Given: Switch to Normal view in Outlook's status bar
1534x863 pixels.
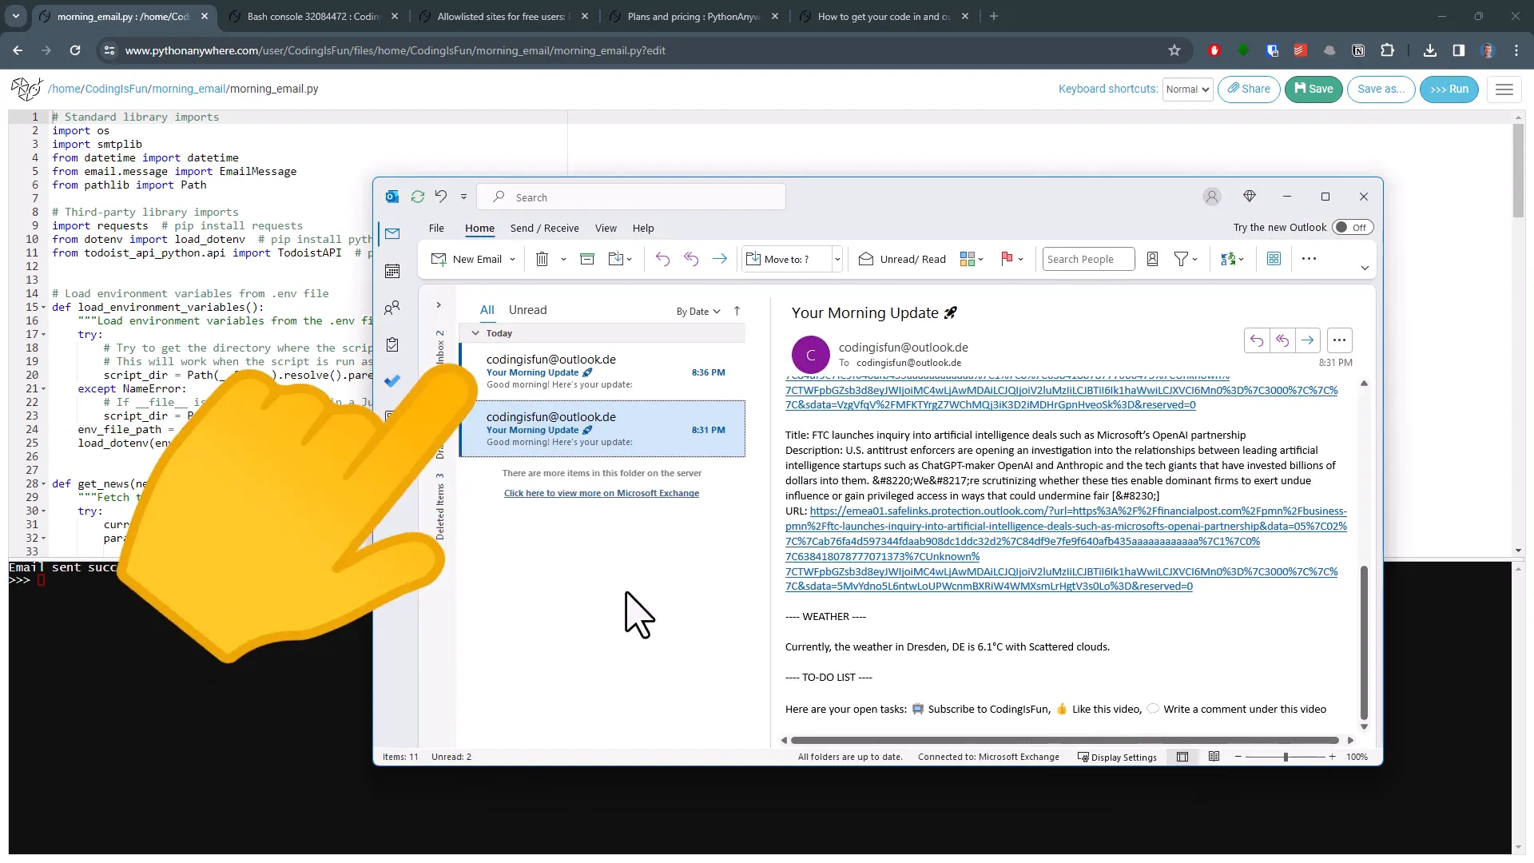Looking at the screenshot, I should (1182, 757).
